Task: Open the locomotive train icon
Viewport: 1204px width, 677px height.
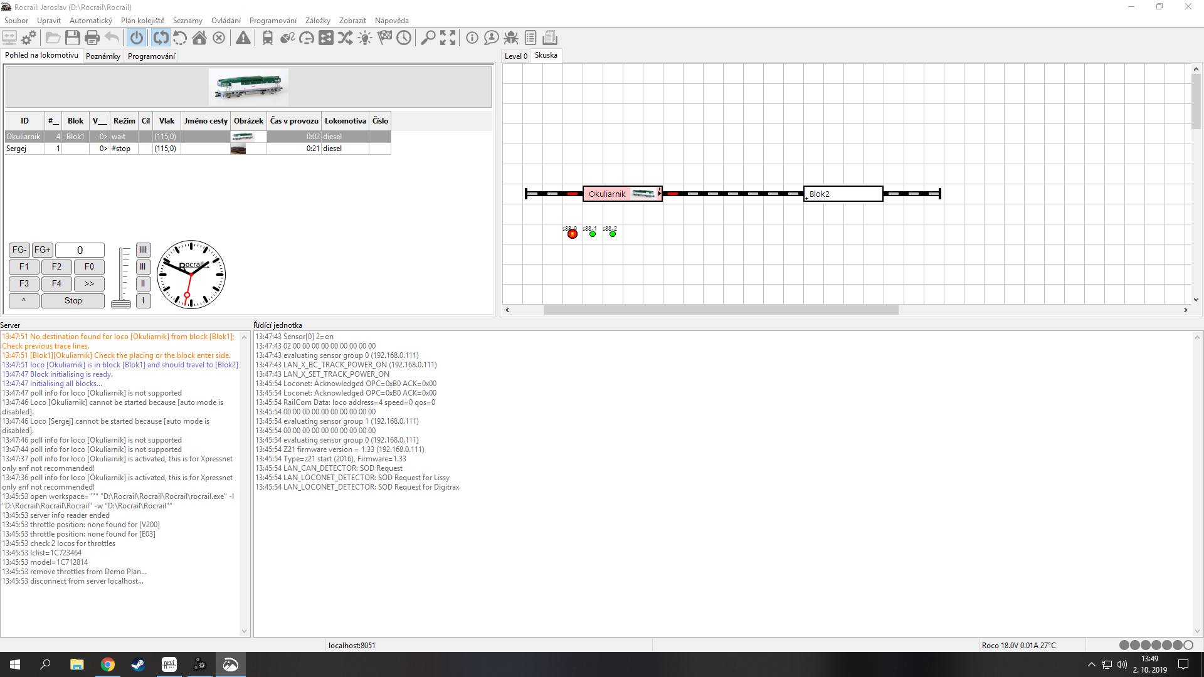Action: [268, 38]
